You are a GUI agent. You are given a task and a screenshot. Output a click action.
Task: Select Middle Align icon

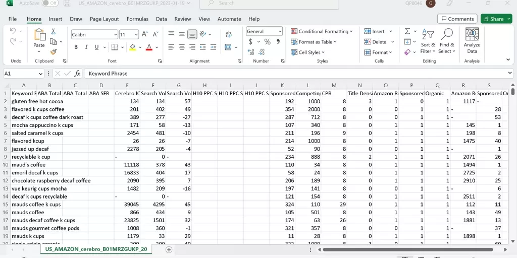[x=182, y=34]
